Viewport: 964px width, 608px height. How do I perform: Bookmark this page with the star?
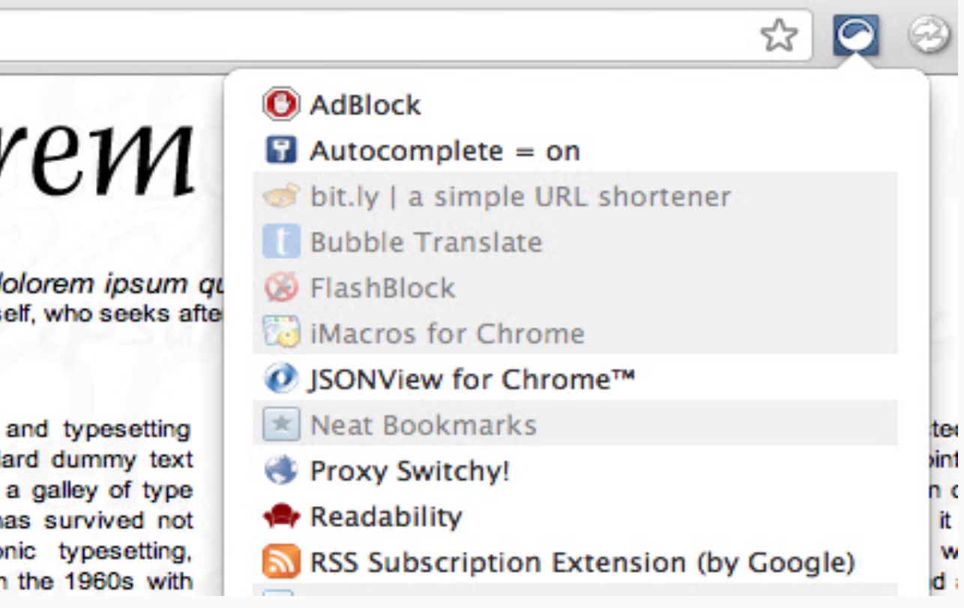[780, 35]
